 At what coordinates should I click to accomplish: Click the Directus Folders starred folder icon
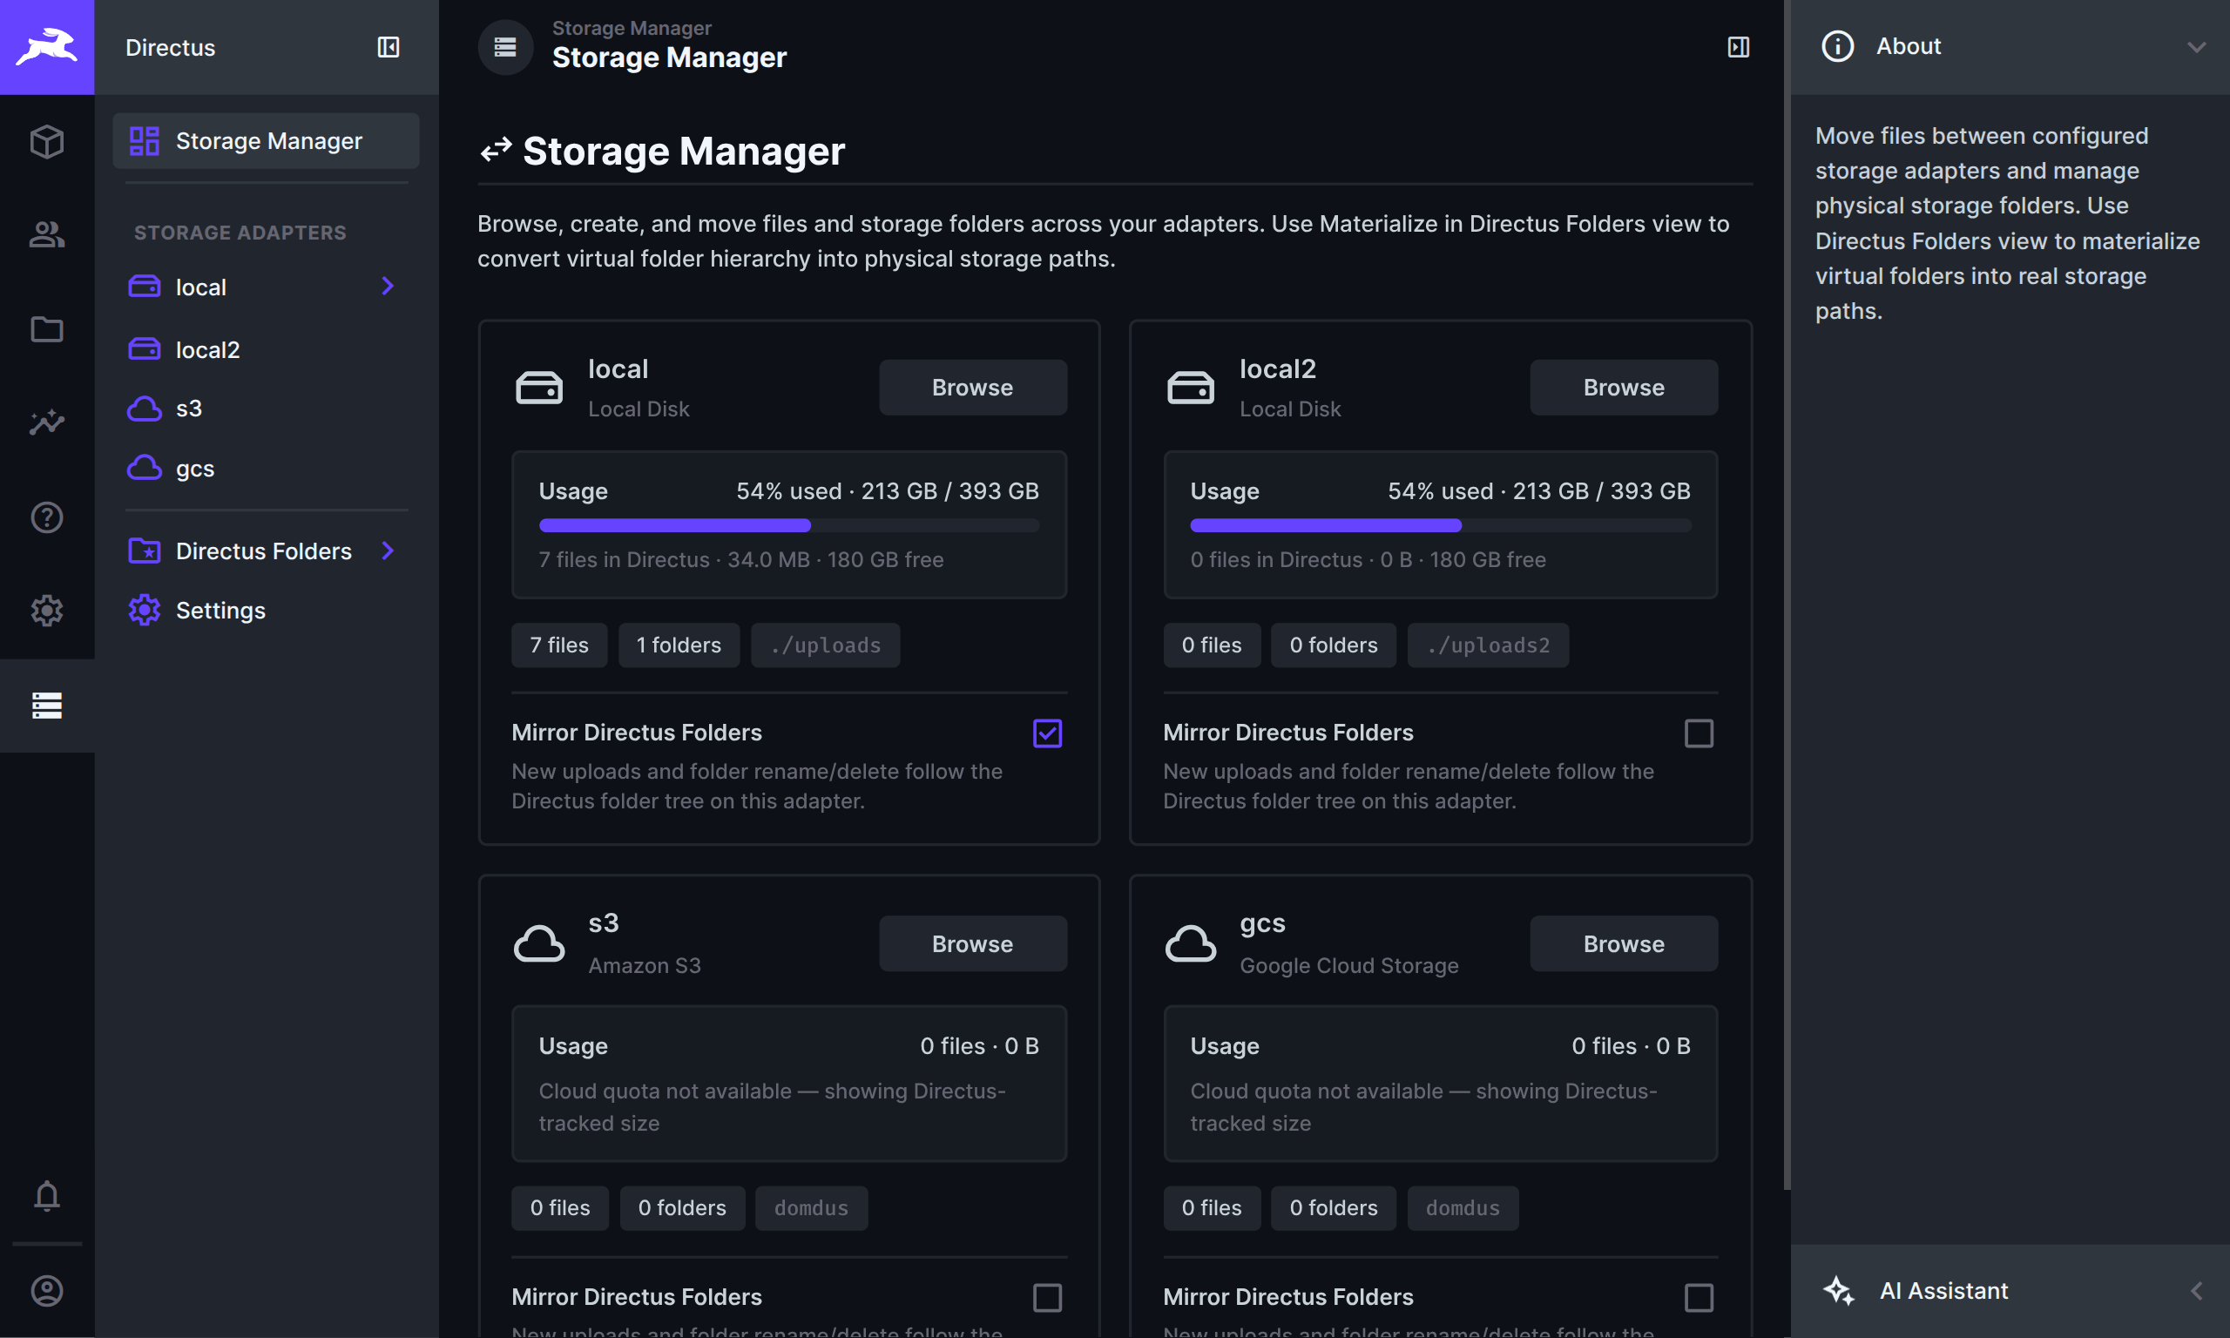click(145, 551)
